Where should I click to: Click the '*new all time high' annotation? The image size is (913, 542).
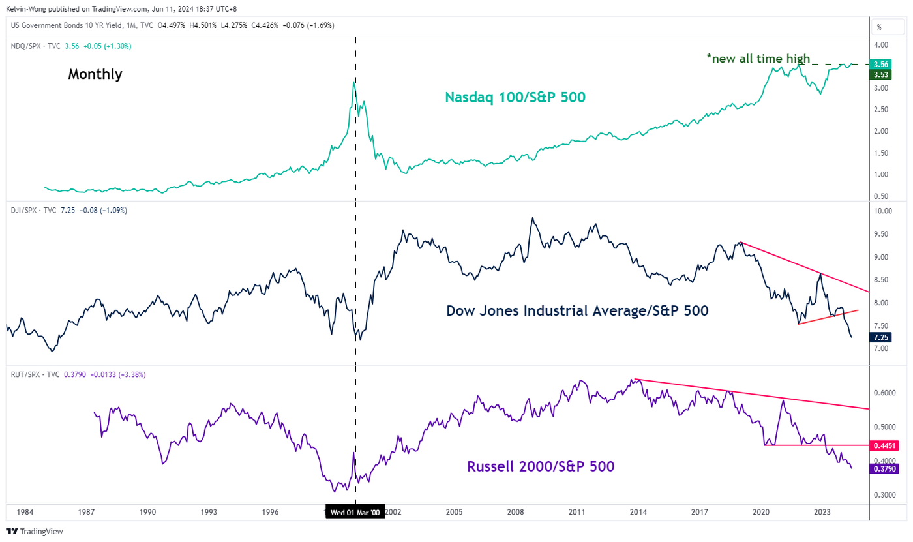(x=758, y=58)
